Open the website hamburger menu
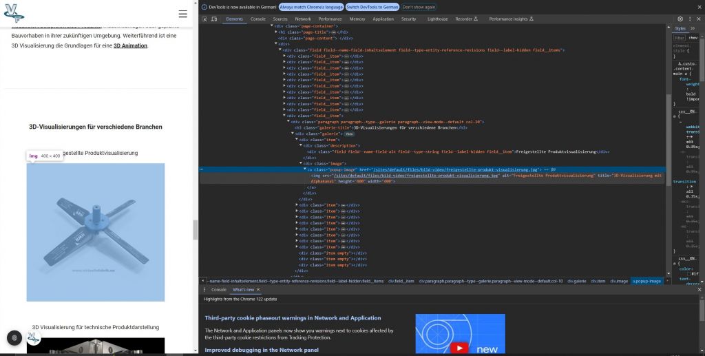The height and width of the screenshot is (356, 705). tap(182, 14)
